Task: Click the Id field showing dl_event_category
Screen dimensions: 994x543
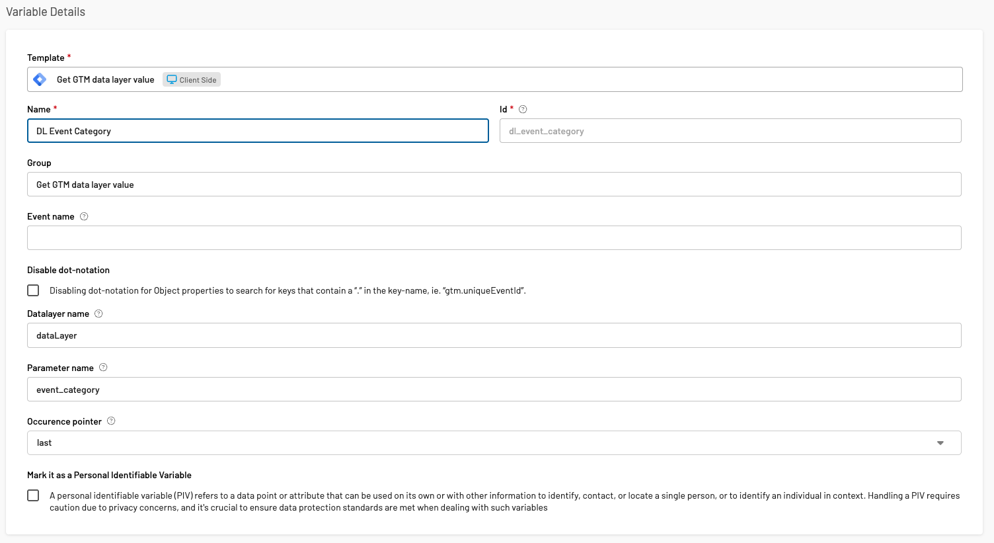Action: [x=730, y=131]
